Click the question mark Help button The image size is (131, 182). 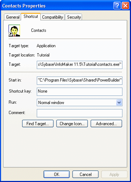pyautogui.click(x=117, y=6)
